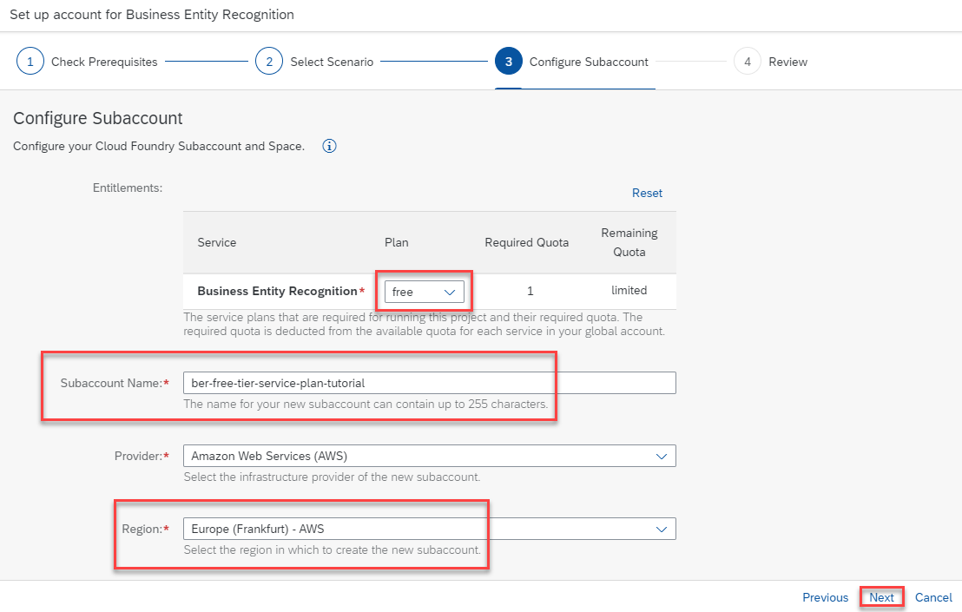Click the Next button
This screenshot has height=612, width=962.
(881, 597)
